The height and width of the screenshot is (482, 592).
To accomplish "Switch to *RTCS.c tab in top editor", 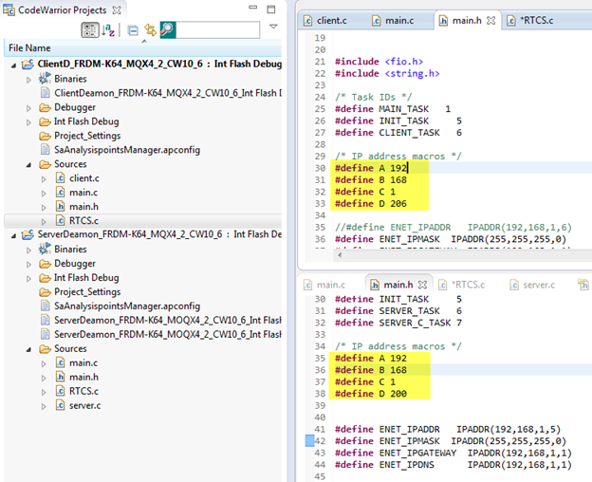I will 537,20.
